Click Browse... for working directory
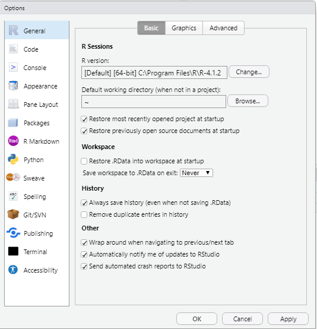 [x=248, y=101]
